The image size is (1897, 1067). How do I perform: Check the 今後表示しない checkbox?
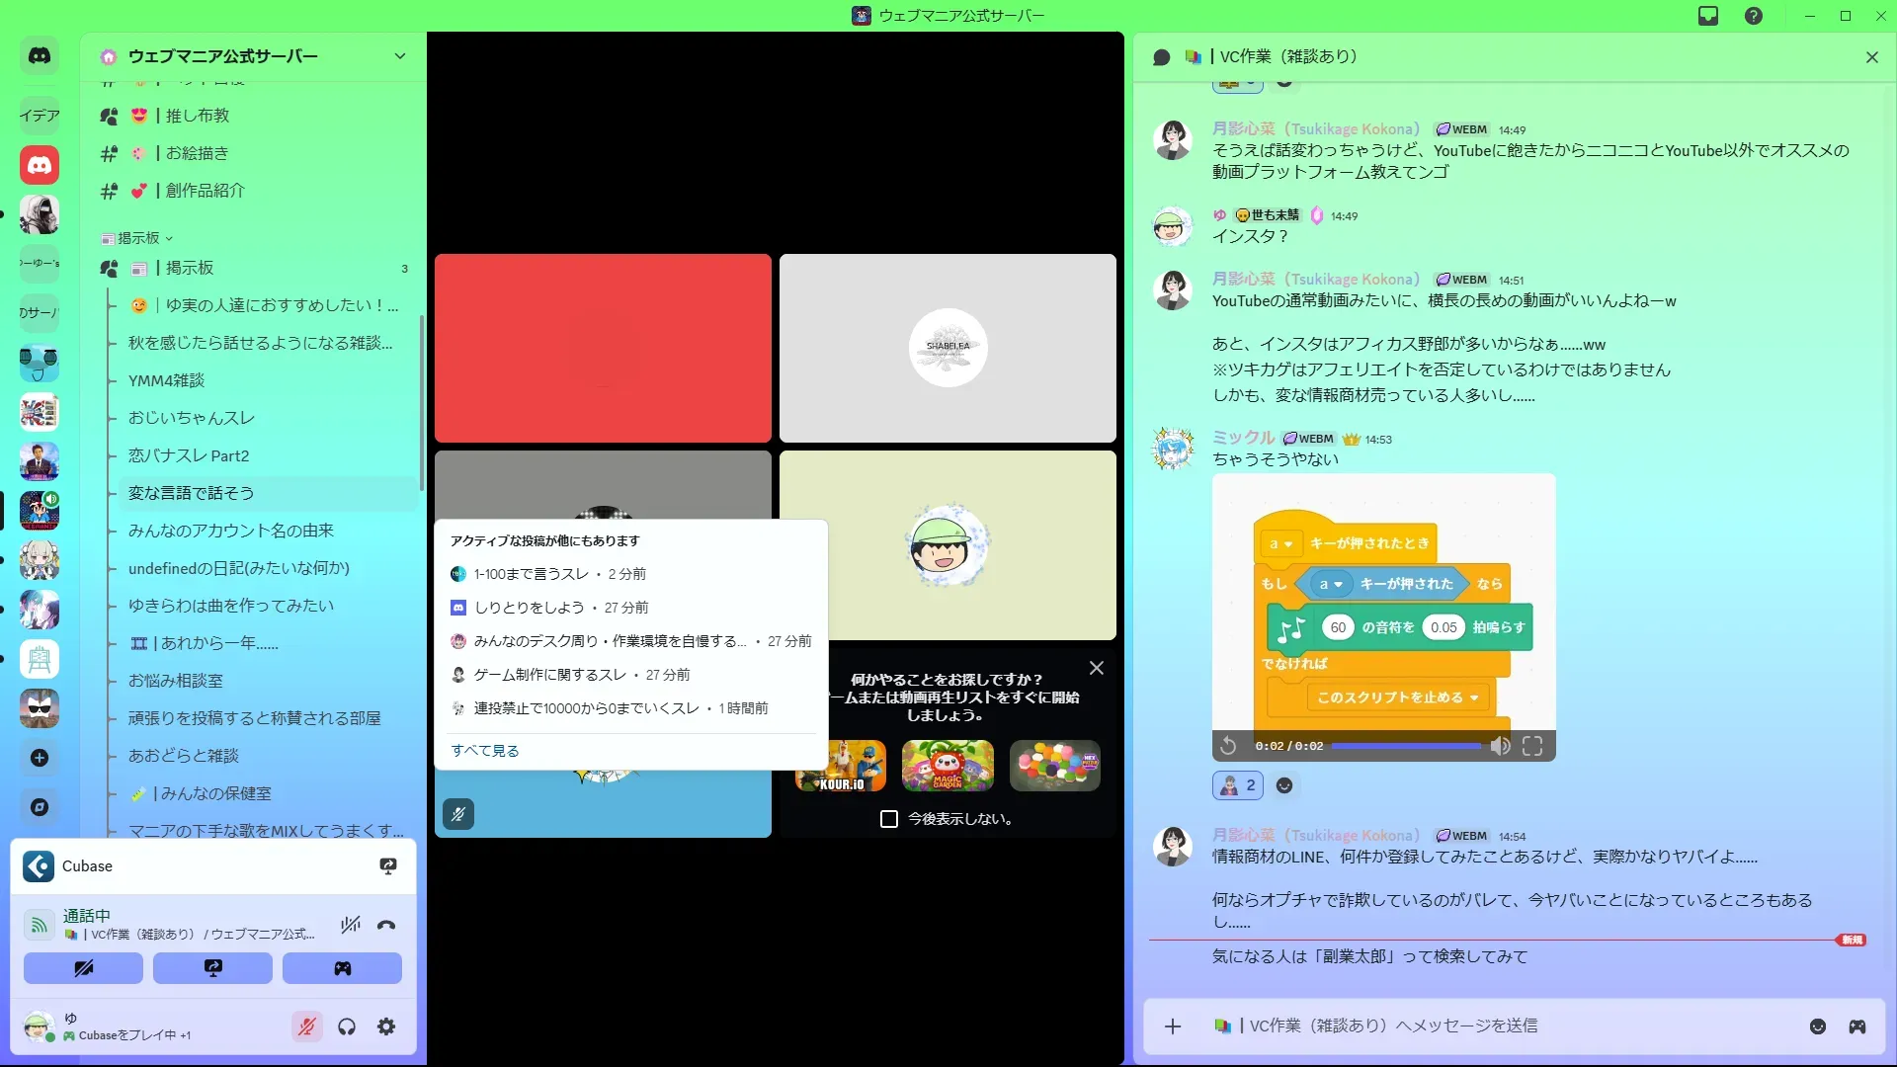click(x=889, y=819)
